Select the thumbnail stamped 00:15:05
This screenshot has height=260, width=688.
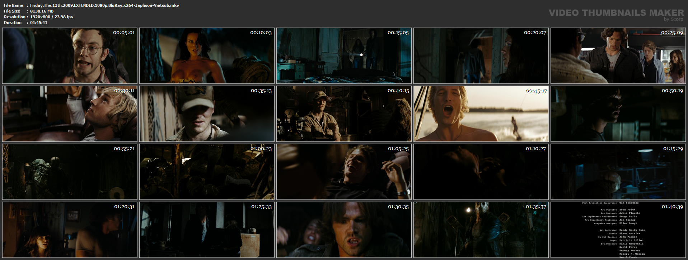click(344, 56)
